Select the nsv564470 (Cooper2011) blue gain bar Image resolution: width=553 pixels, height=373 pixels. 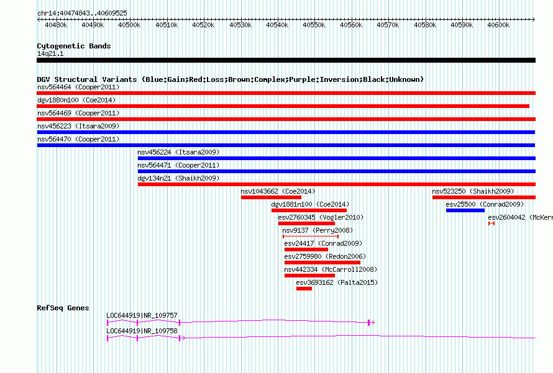pyautogui.click(x=286, y=145)
